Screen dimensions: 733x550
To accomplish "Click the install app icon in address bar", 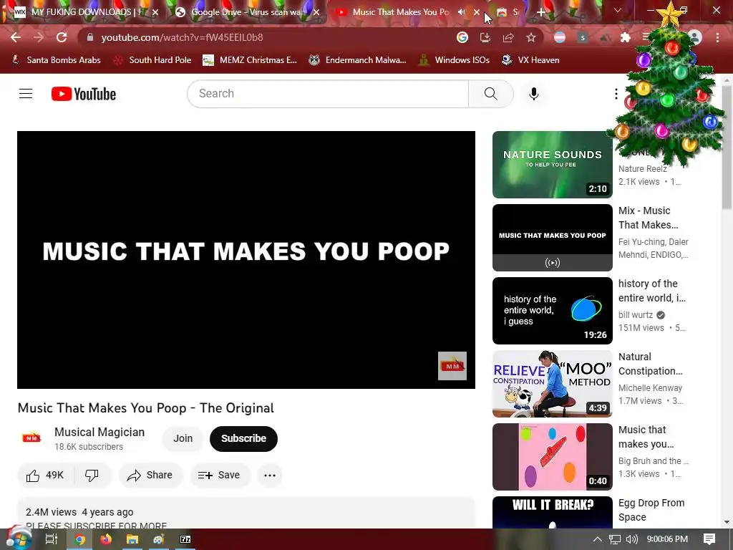I will 485,37.
